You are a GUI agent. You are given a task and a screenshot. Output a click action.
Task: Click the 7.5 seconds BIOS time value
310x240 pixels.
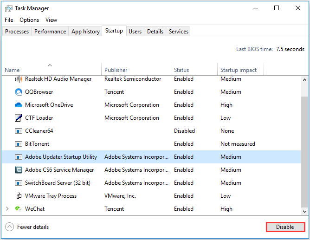pyautogui.click(x=290, y=49)
